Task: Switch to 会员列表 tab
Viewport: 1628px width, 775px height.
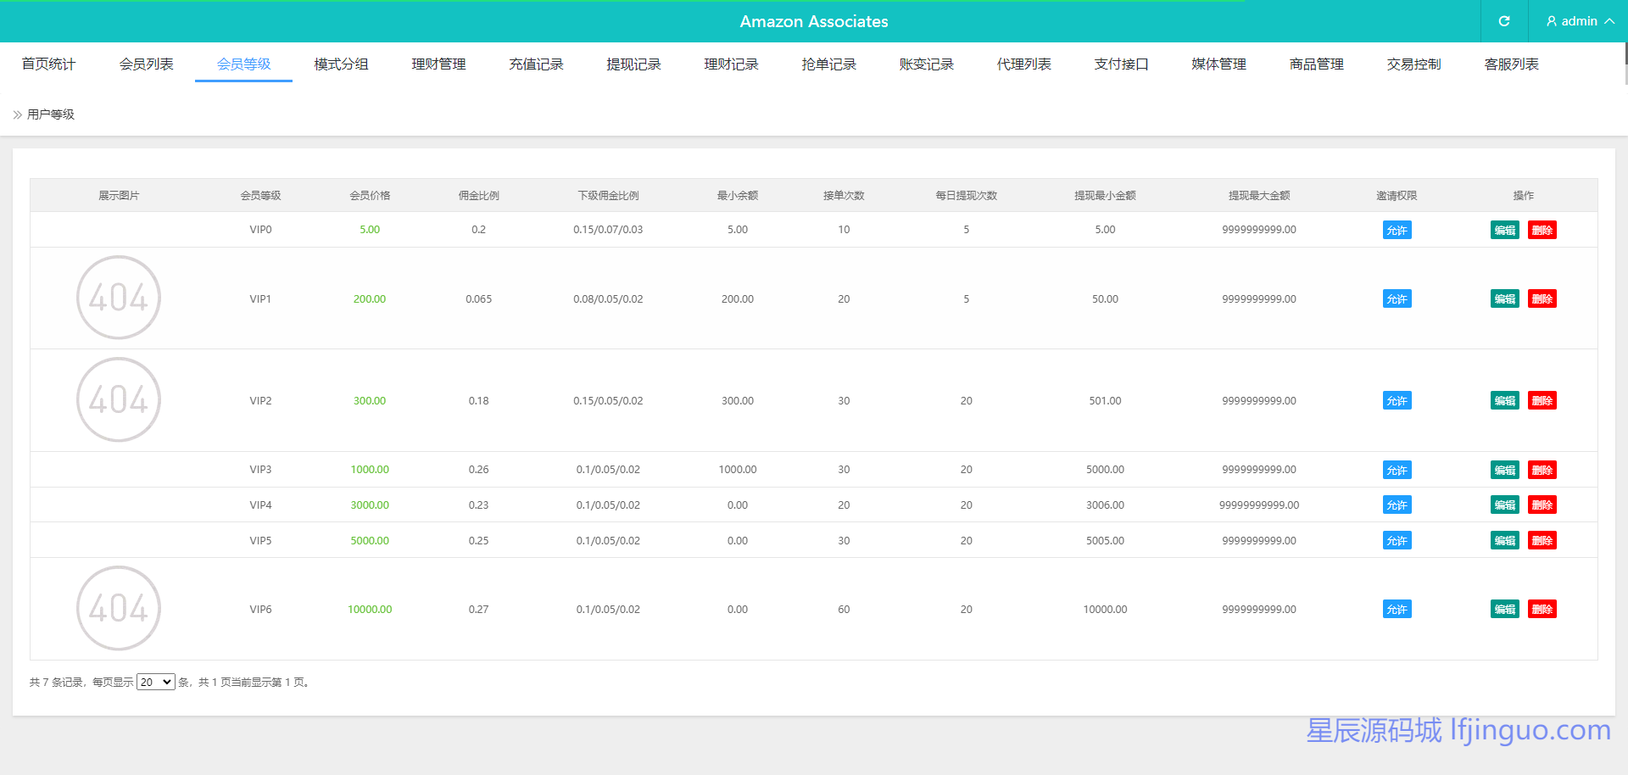Action: 146,64
